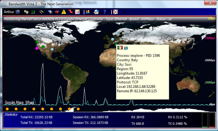Click the 1Mbps scale label

pyautogui.click(x=211, y=19)
